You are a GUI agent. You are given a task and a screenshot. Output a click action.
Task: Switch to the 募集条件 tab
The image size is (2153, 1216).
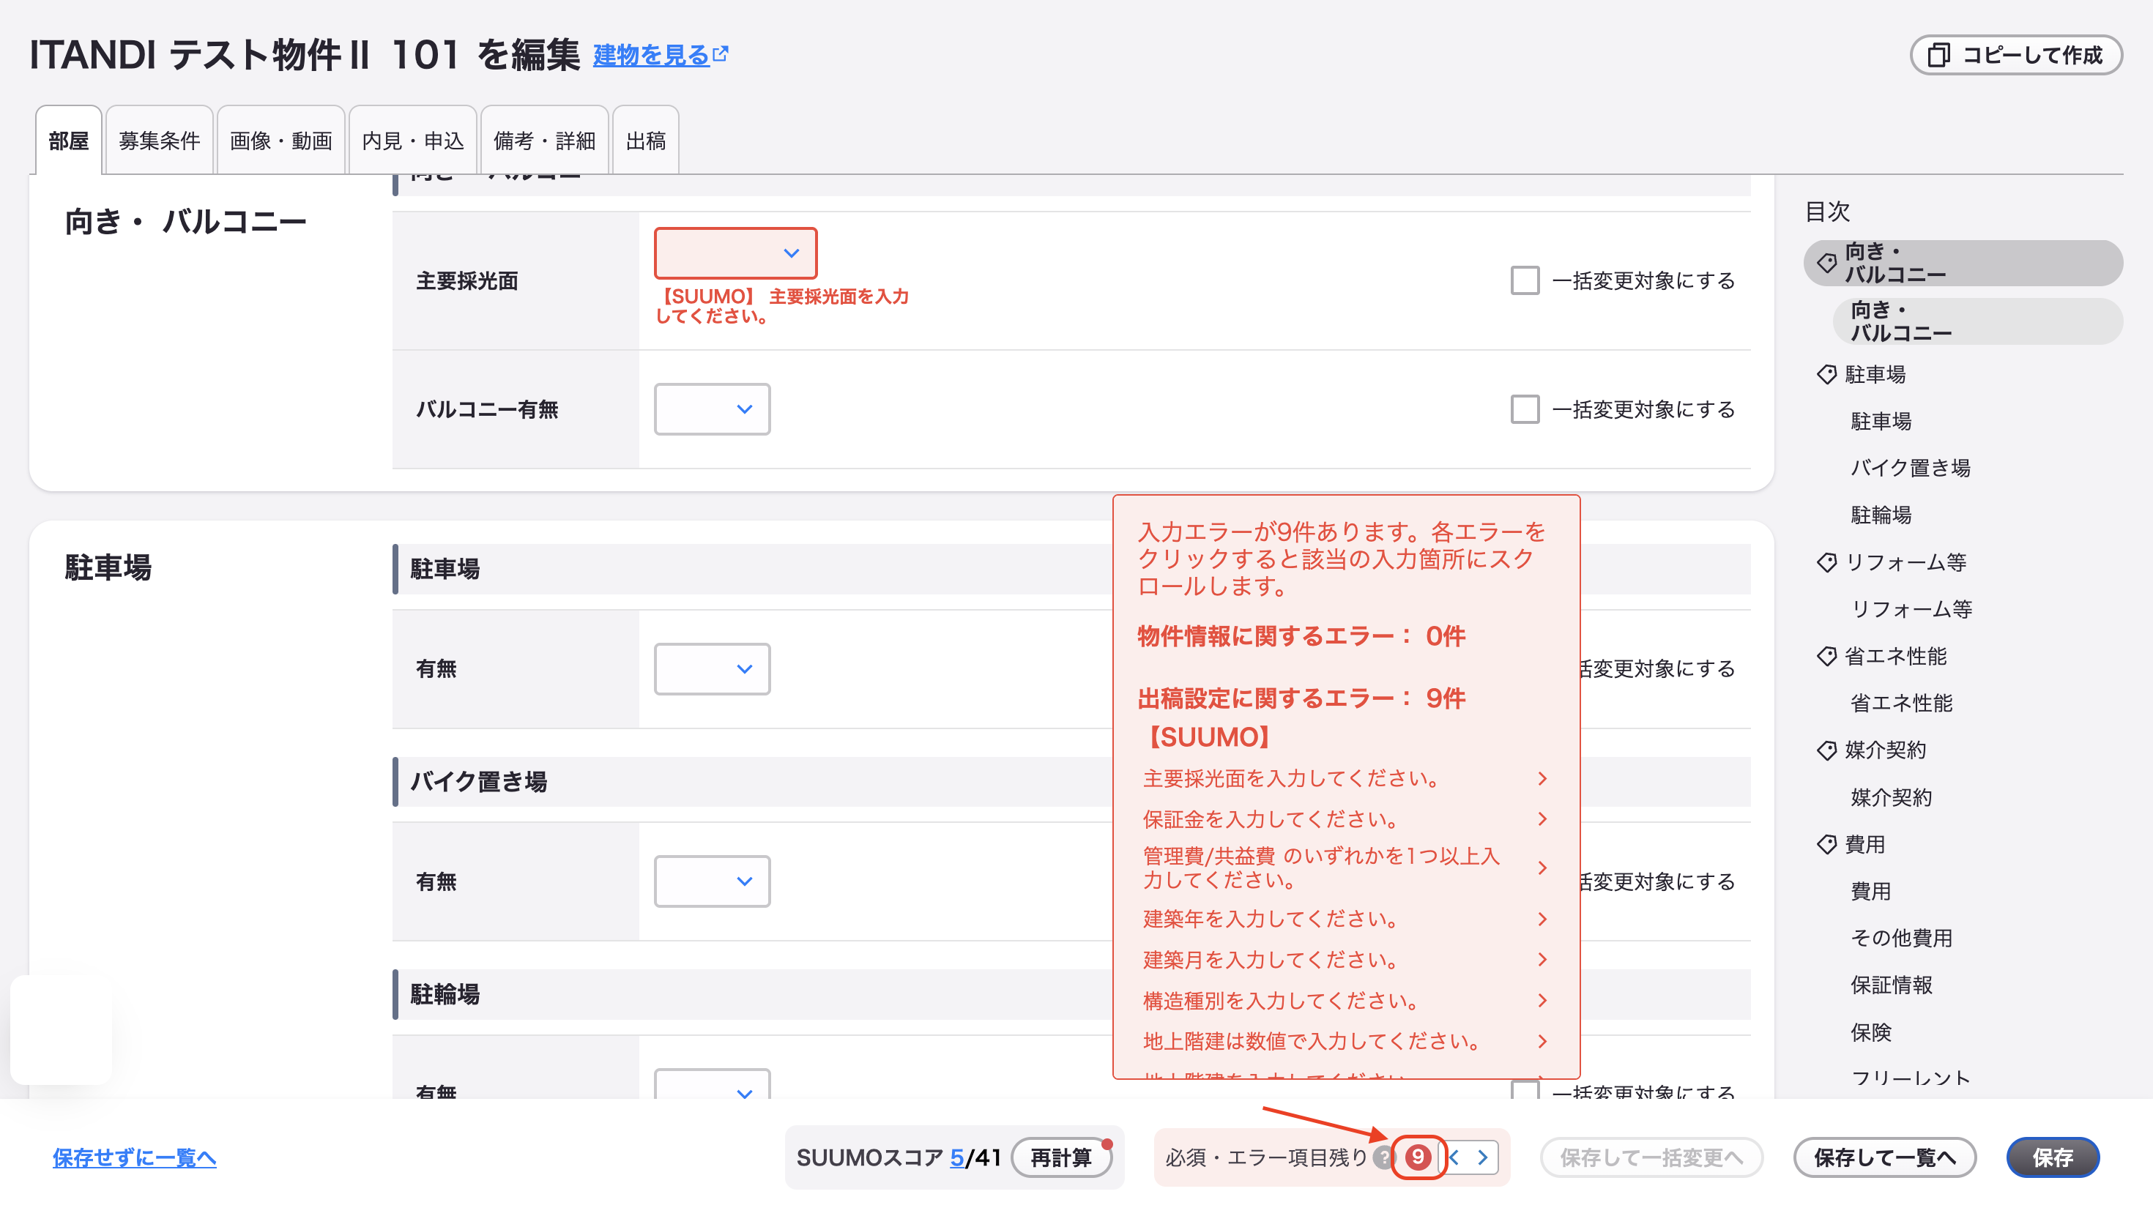[159, 141]
